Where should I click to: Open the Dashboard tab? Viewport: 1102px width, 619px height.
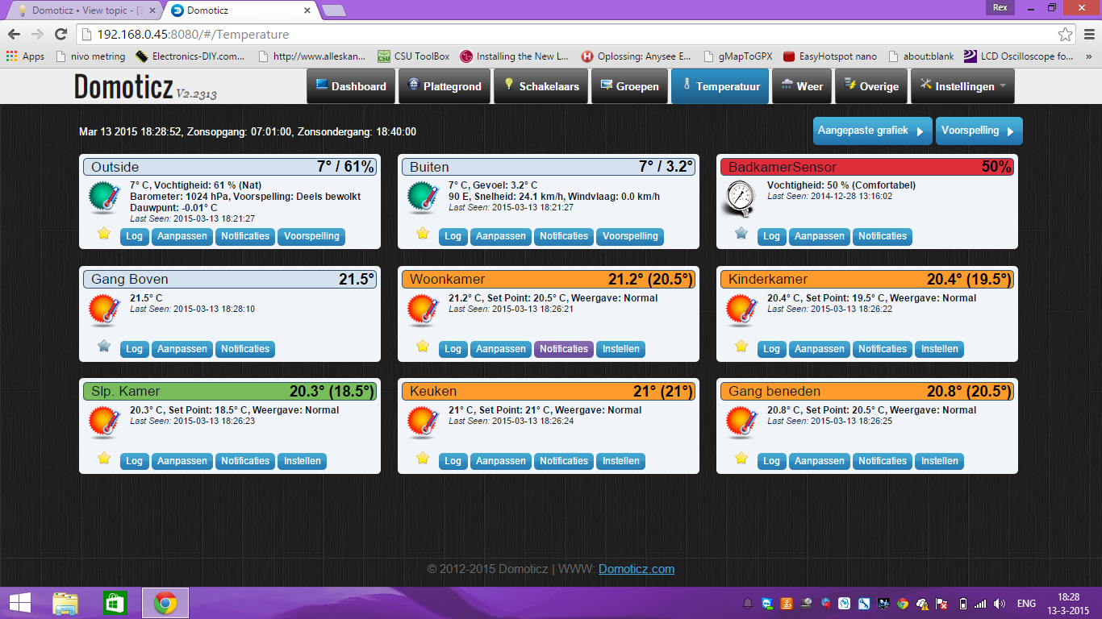351,86
